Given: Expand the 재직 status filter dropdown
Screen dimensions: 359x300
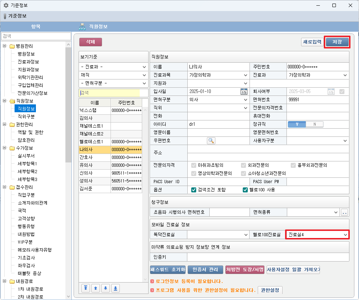Looking at the screenshot, I should click(113, 75).
